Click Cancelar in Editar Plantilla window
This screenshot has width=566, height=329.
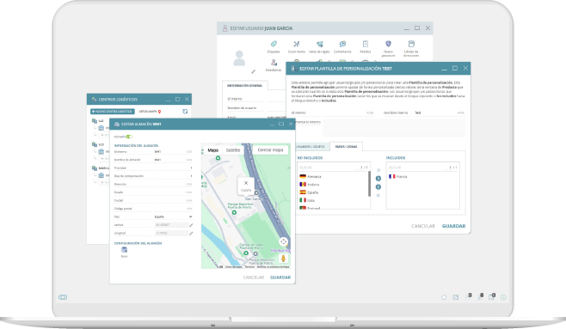[423, 226]
